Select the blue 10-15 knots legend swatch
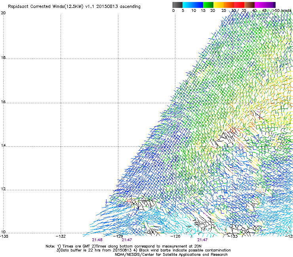 (x=198, y=5)
